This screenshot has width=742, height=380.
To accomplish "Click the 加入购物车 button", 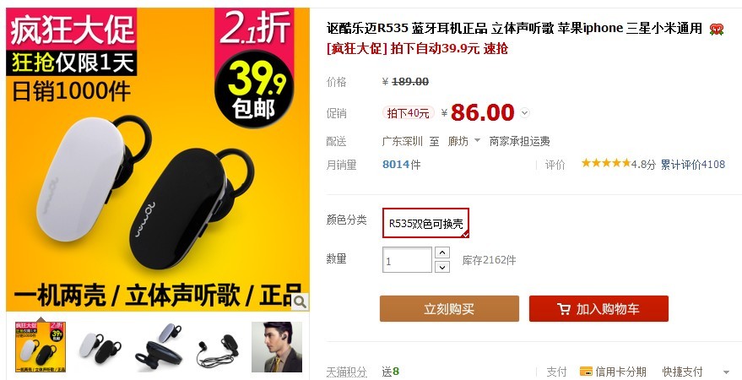I will [x=598, y=308].
